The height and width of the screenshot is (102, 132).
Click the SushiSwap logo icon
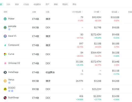click(x=5, y=98)
